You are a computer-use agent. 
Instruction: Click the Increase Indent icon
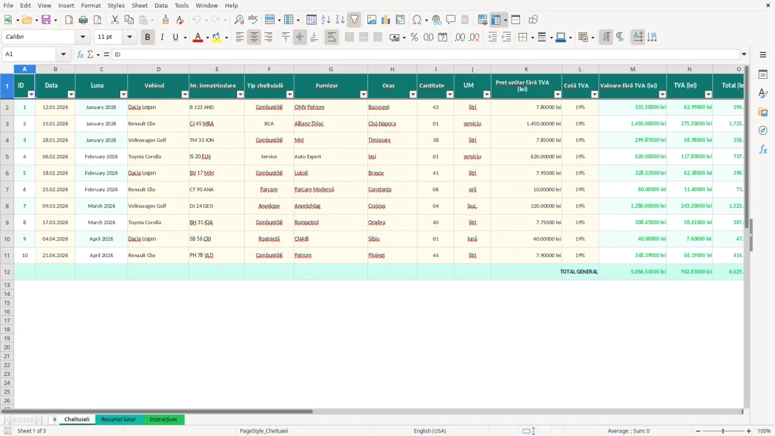[x=492, y=37]
